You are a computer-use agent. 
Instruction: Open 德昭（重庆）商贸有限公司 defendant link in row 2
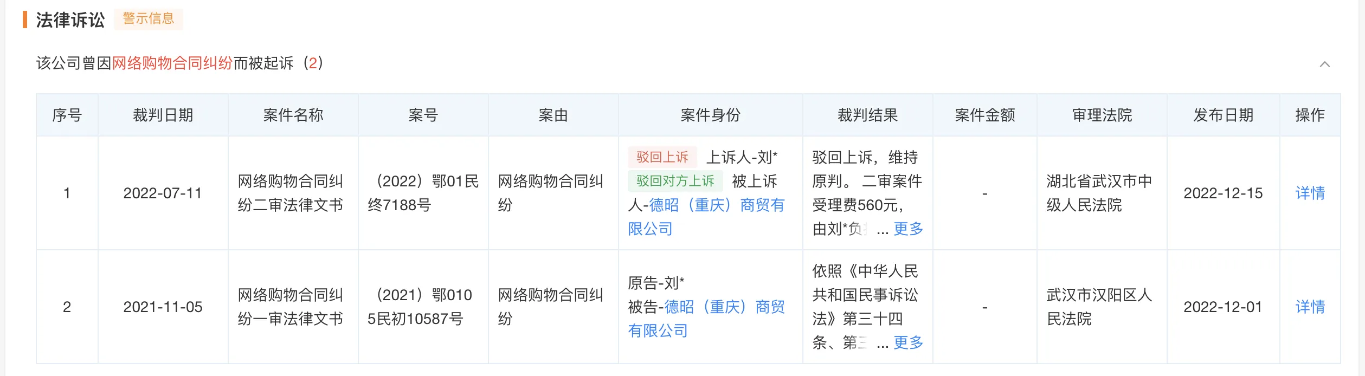click(x=706, y=319)
